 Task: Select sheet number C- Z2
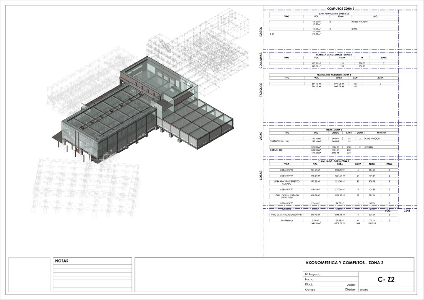coord(386,280)
